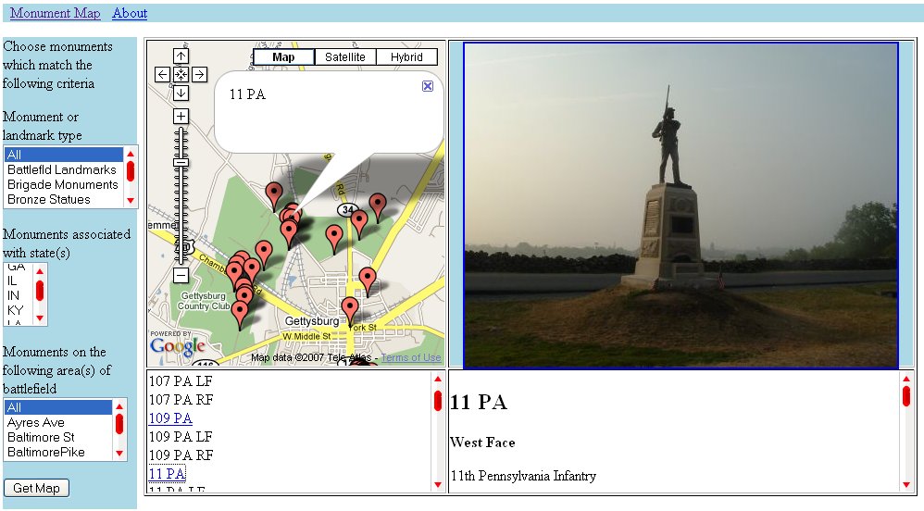Click down arrow of state list scrollbar

pos(40,318)
